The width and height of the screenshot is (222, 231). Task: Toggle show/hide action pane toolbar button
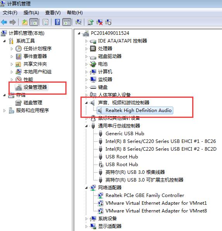(67, 22)
